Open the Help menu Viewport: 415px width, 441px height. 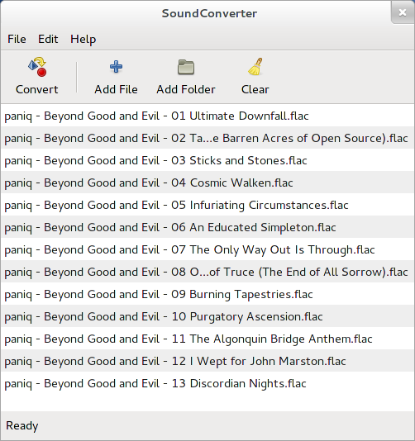(83, 39)
